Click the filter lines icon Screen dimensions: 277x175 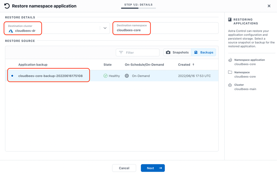(121, 53)
